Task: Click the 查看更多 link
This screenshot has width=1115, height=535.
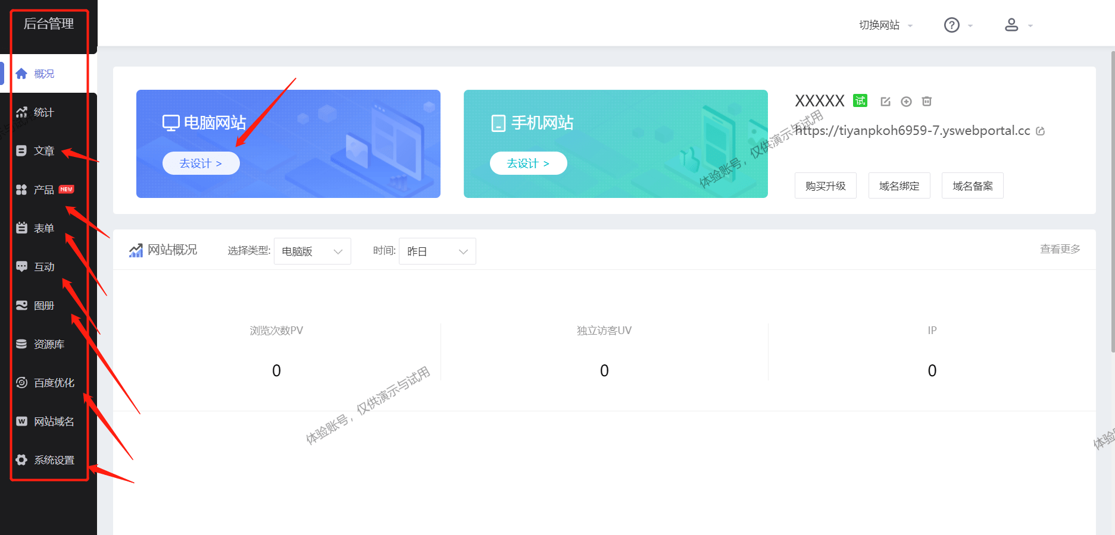Action: (1060, 249)
